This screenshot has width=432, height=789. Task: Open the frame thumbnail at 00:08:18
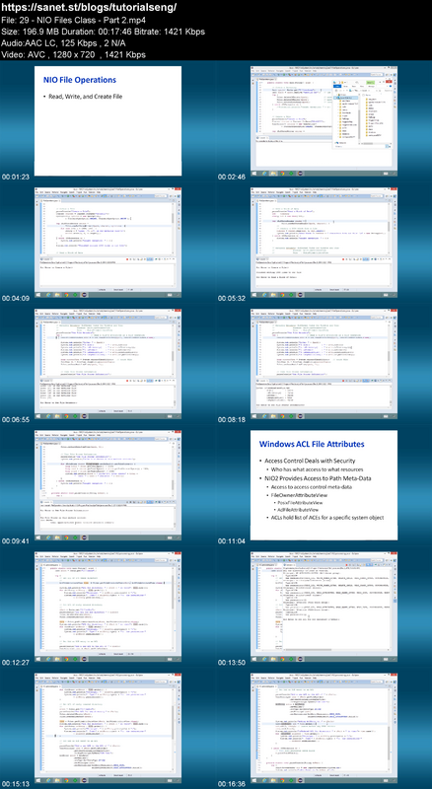324,364
